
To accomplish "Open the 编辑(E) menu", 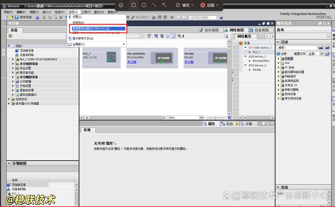I will [x=21, y=12].
